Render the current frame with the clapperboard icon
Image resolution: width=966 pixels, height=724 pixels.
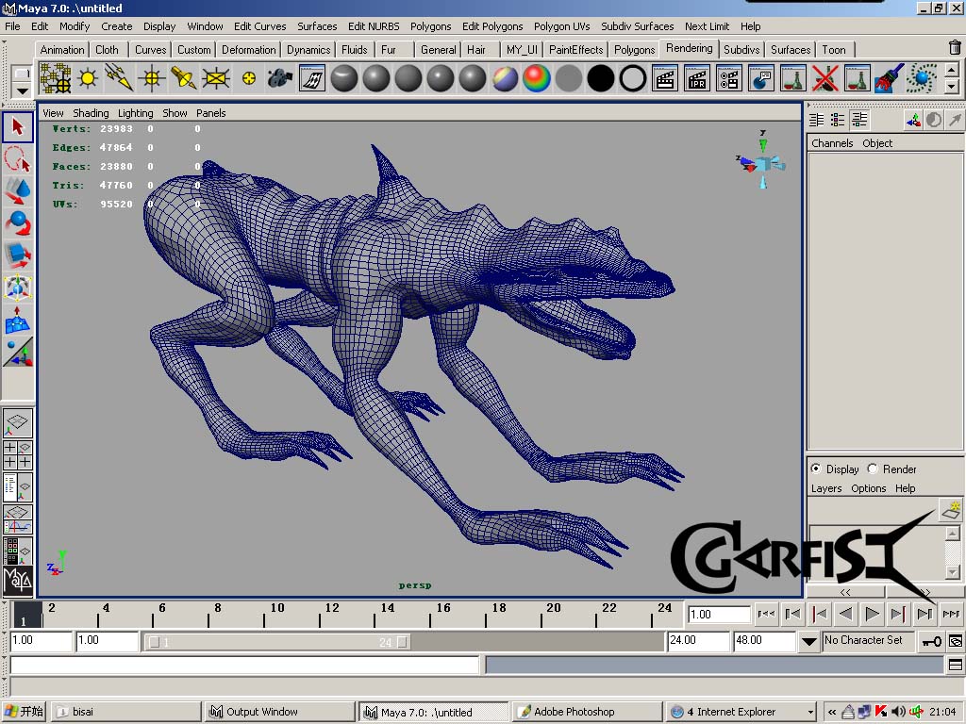pyautogui.click(x=665, y=79)
